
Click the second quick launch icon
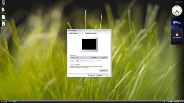[12, 102]
